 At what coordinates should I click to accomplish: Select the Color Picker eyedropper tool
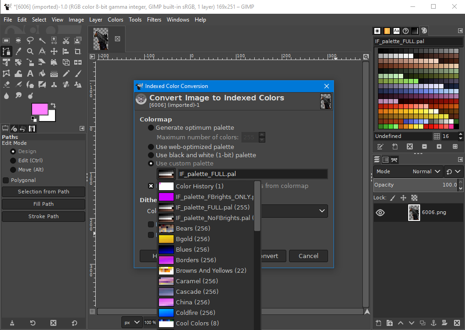coord(18,51)
